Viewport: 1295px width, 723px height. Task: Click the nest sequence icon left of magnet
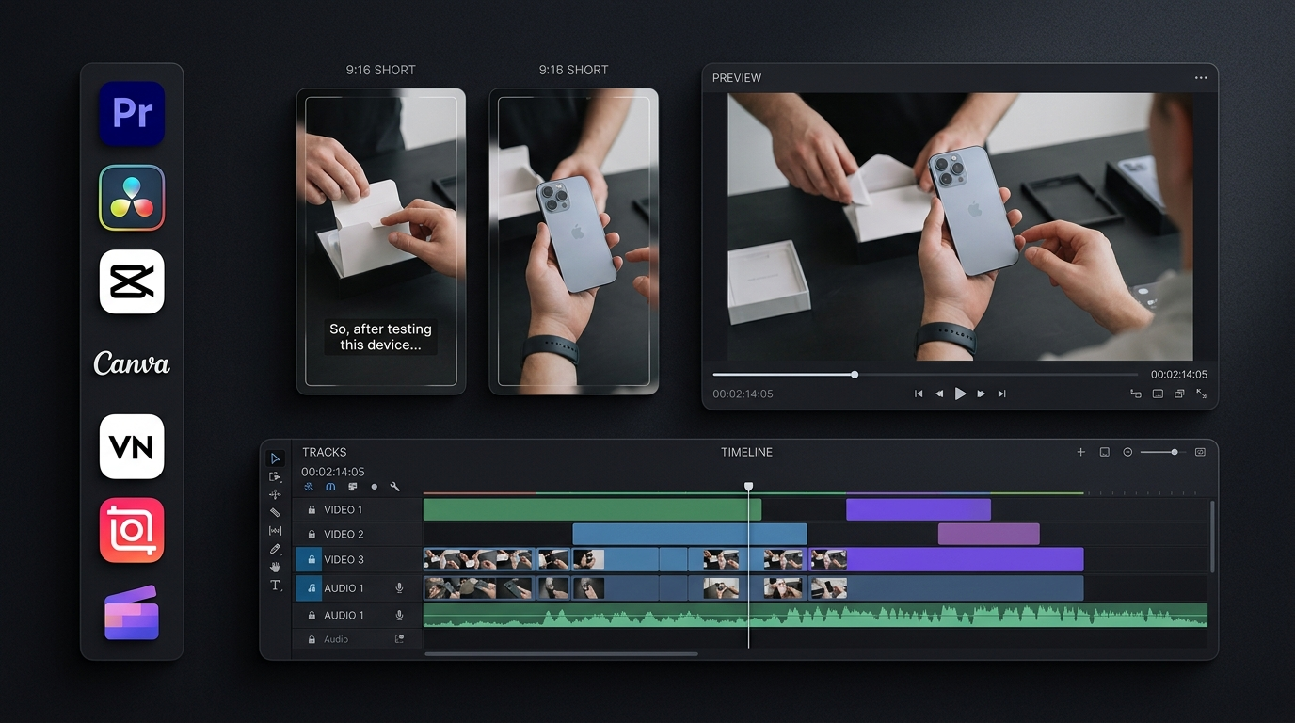[x=309, y=487]
